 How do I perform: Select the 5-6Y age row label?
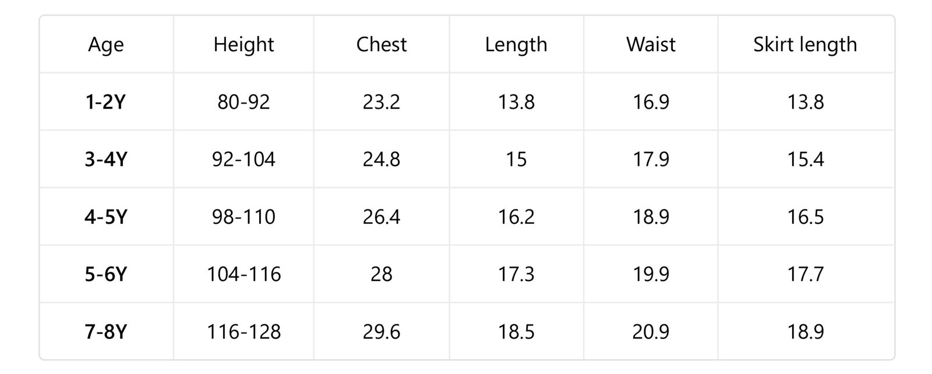106,274
